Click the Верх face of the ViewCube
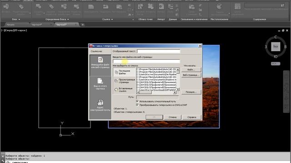Viewport: 291px width, 163px height. pos(276,47)
